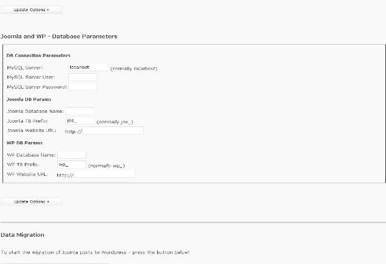The height and width of the screenshot is (264, 386).
Task: Focus the MySQL Server input field
Action: coord(88,68)
